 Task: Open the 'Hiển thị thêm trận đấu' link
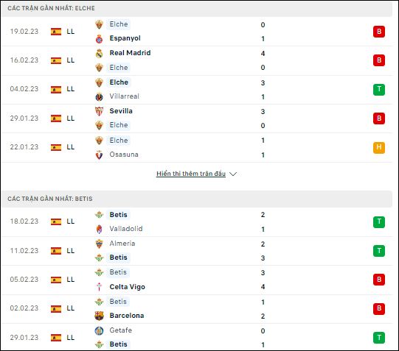click(191, 174)
